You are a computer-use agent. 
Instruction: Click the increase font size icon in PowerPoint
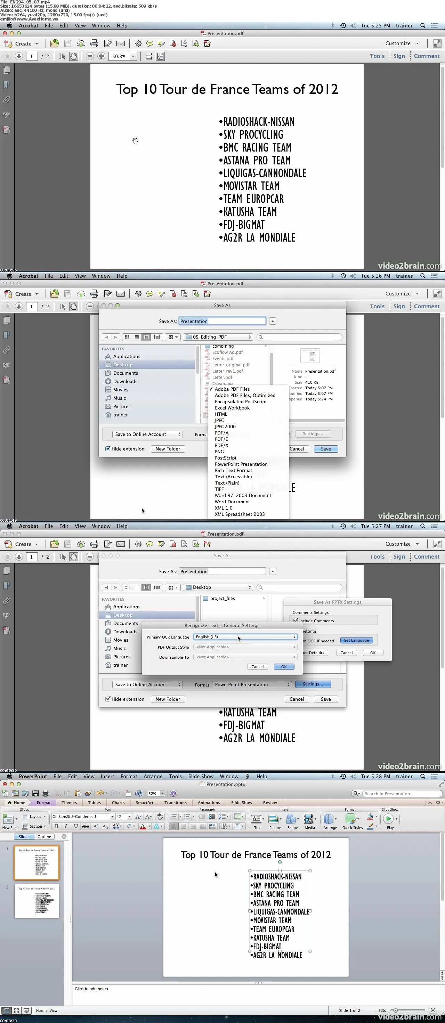tap(138, 817)
